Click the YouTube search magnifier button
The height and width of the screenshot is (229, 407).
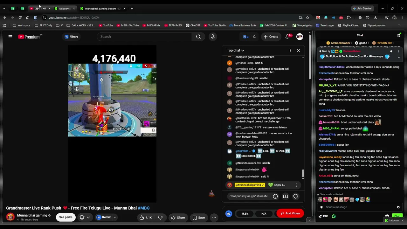[x=198, y=37]
